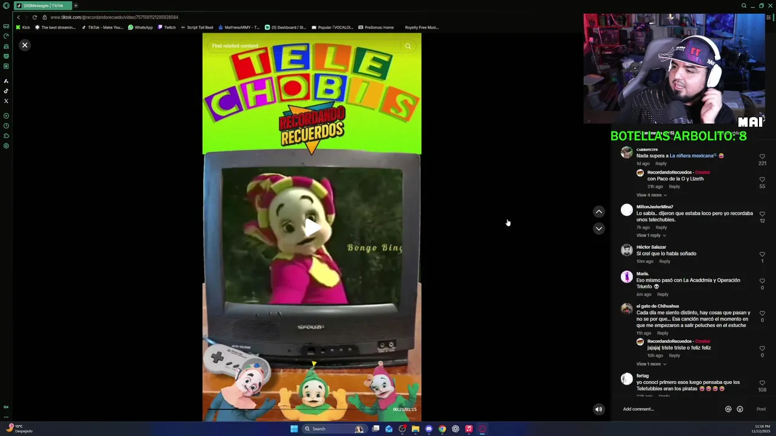The width and height of the screenshot is (776, 436).
Task: Go to the next video with down arrow
Action: coord(598,228)
